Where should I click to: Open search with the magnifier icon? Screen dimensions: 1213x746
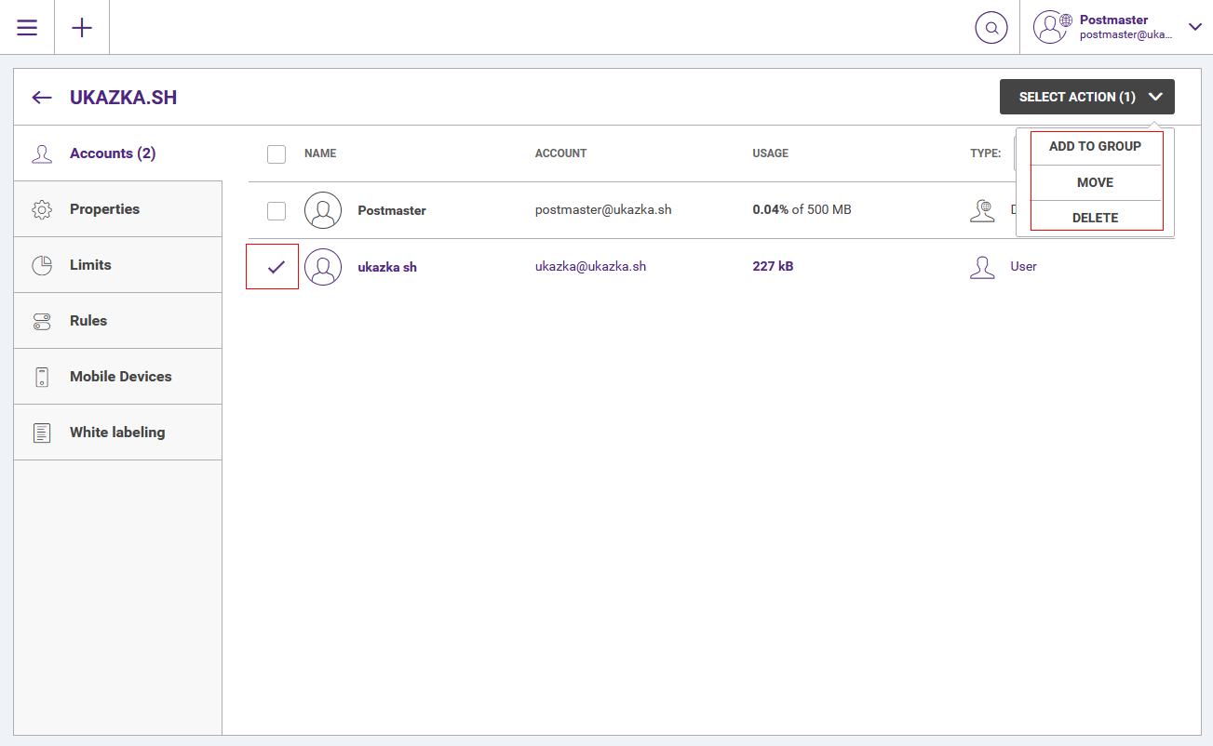(x=991, y=28)
